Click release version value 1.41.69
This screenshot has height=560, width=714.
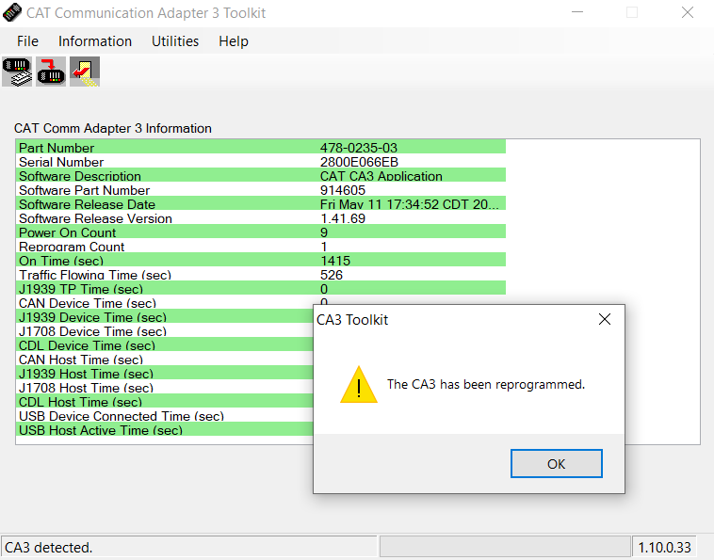pos(343,218)
